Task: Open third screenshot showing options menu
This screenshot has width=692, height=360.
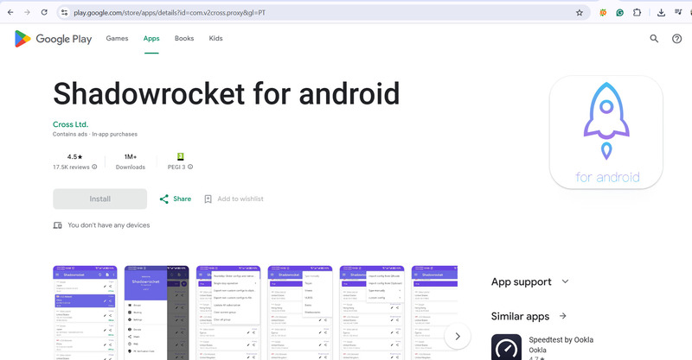Action: [228, 313]
